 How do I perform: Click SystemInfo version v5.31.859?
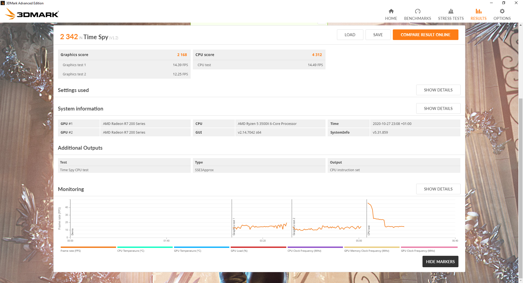380,133
